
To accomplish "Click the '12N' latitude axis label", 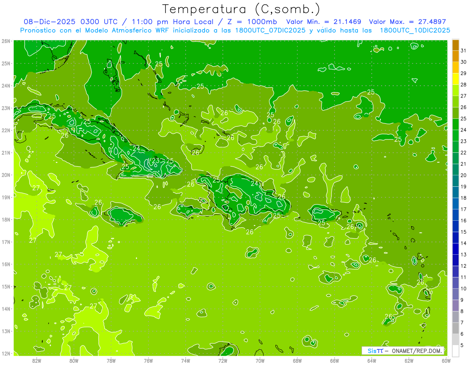I will point(6,353).
